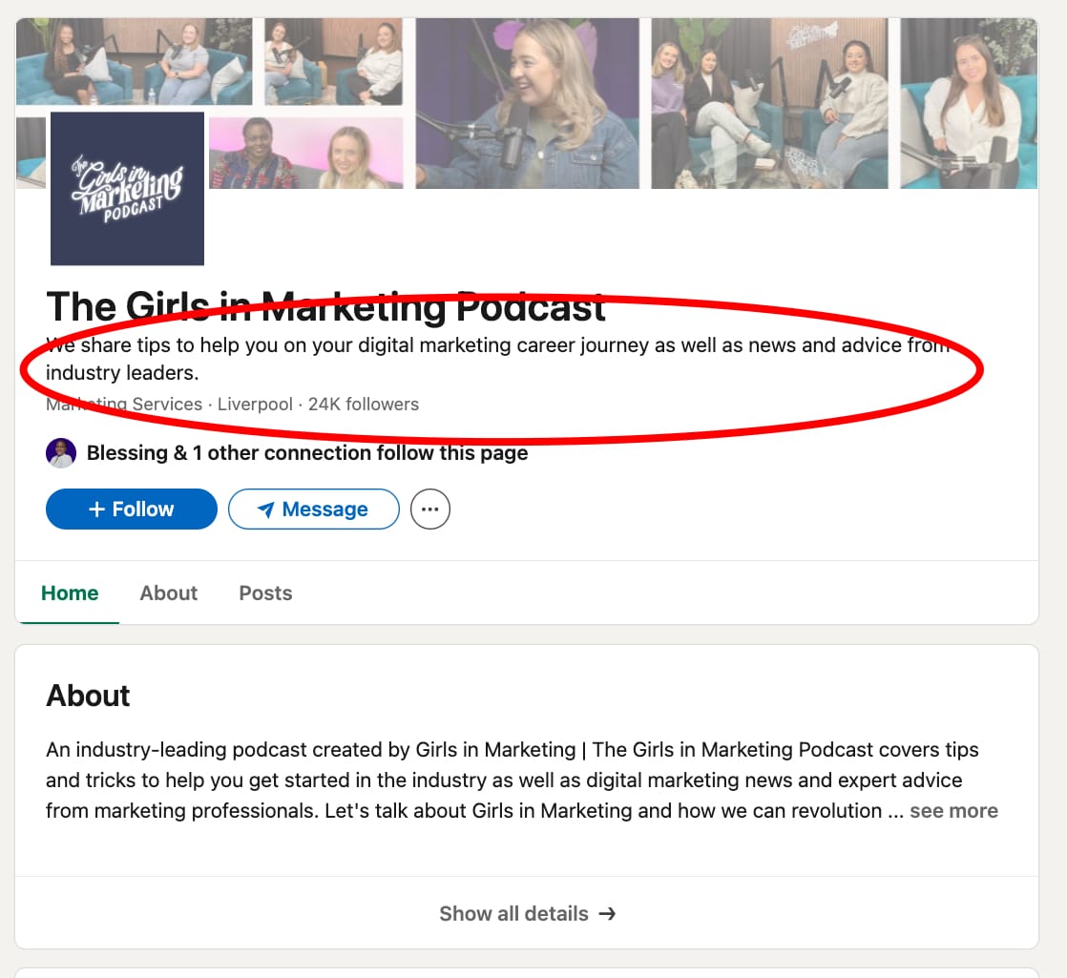Open the Posts tab
This screenshot has width=1067, height=978.
tap(265, 593)
